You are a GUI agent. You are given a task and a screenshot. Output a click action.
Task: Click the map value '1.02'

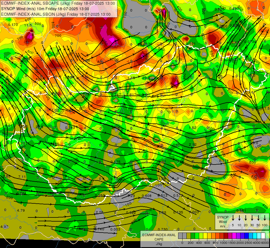tap(55, 110)
